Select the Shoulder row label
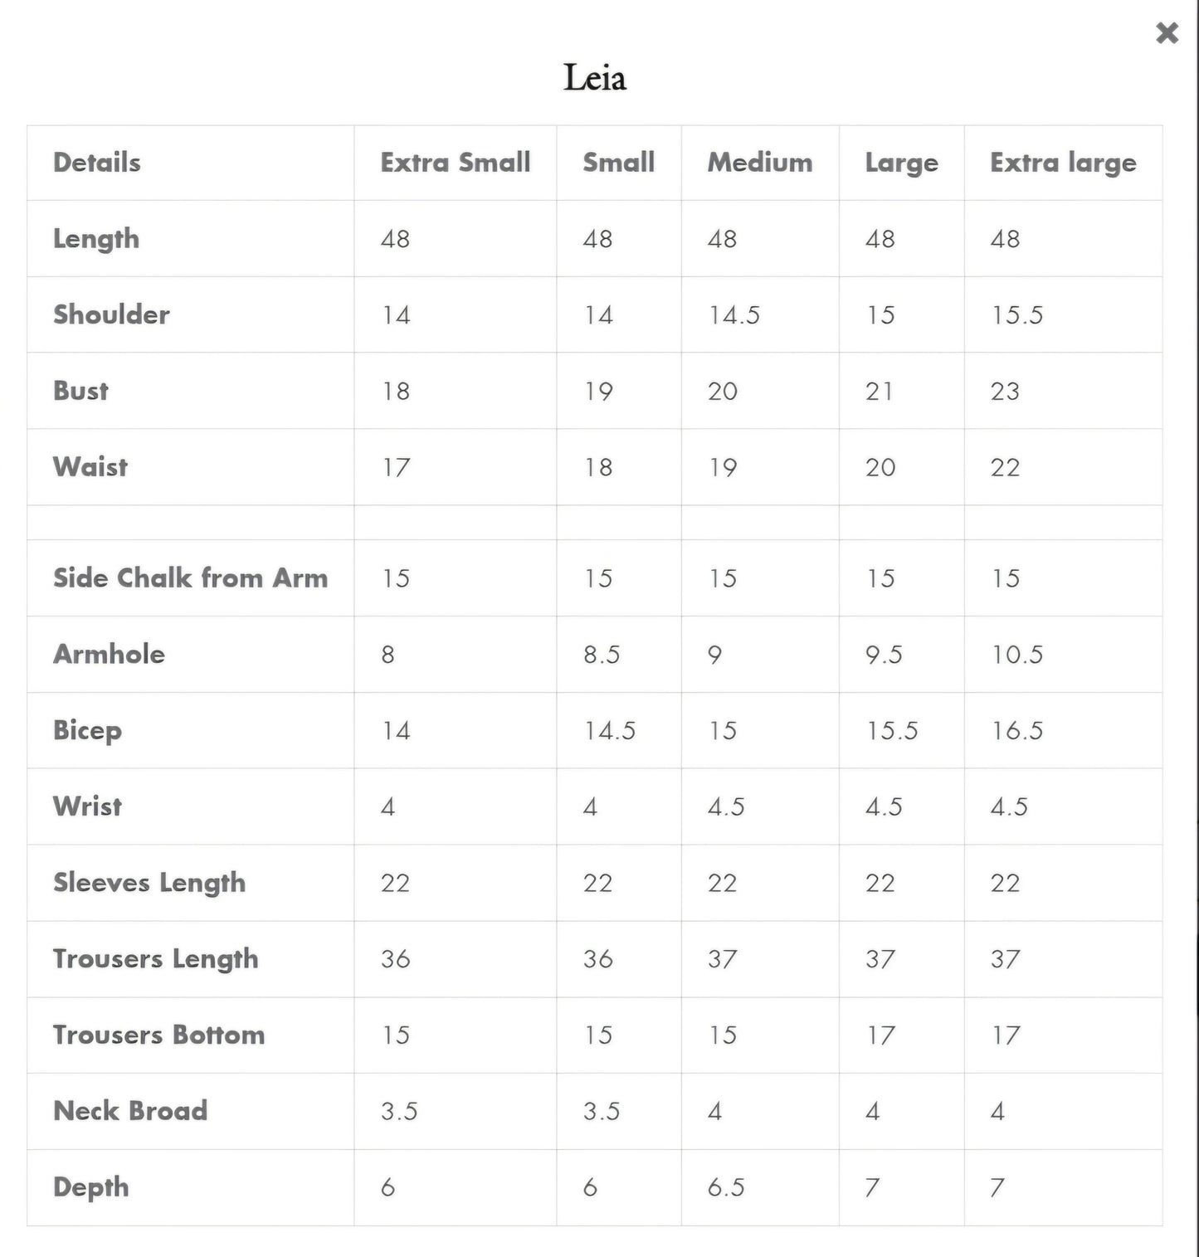Screen dimensions: 1199x1257 tap(111, 314)
